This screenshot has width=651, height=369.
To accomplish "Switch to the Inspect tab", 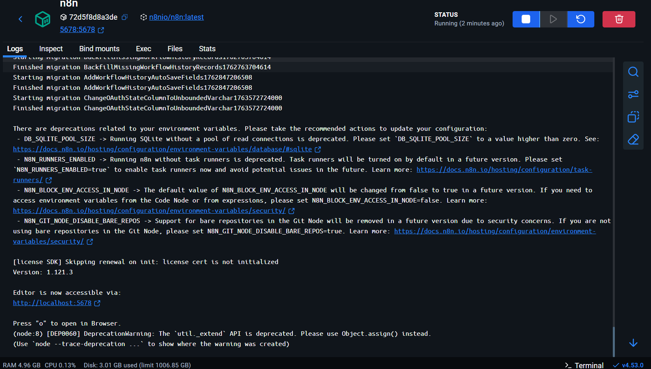I will 51,49.
